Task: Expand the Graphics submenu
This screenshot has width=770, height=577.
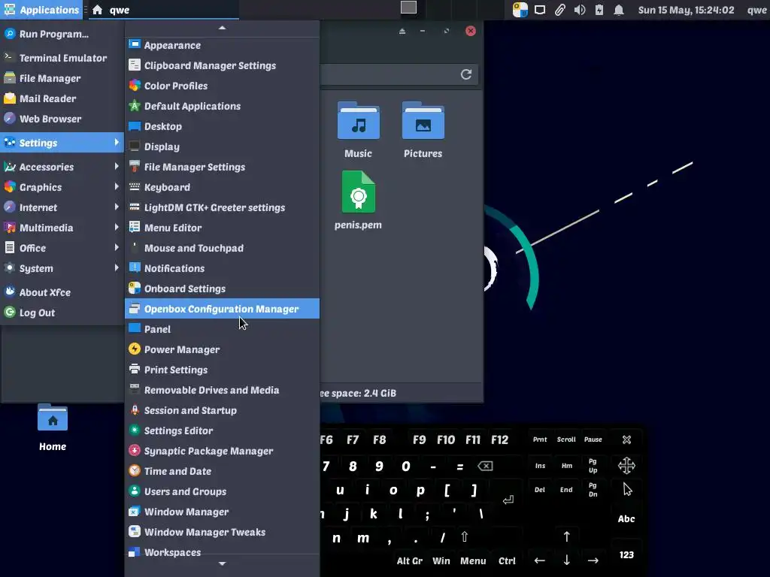Action: point(62,187)
